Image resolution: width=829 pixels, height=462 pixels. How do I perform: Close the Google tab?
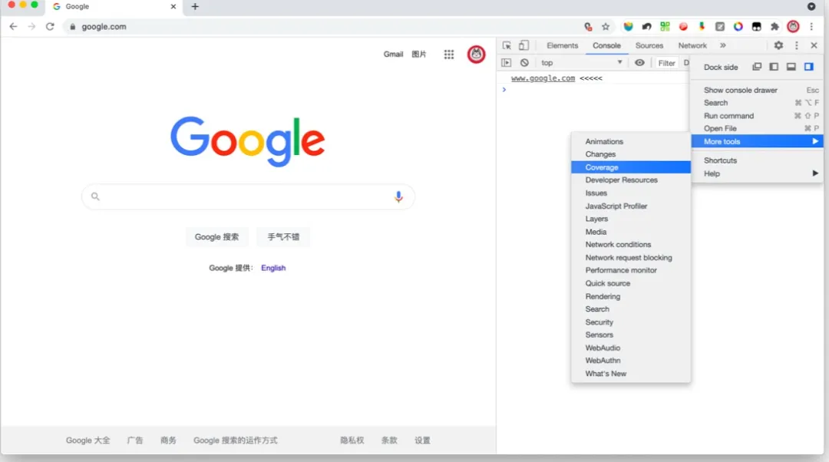click(173, 6)
